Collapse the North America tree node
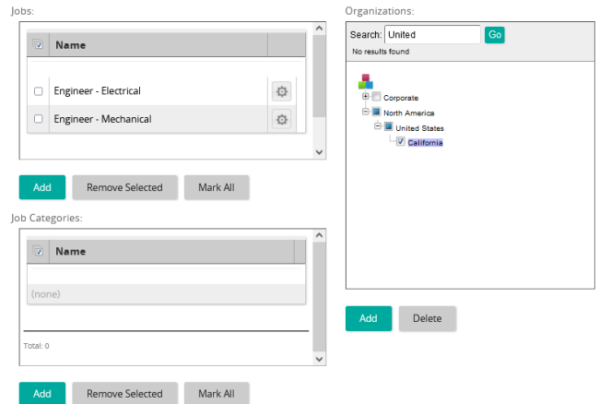Screen dimensions: 599x404 pyautogui.click(x=366, y=112)
